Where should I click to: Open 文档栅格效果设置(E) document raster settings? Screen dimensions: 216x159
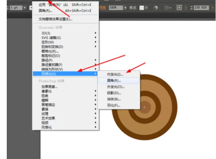pos(66,19)
